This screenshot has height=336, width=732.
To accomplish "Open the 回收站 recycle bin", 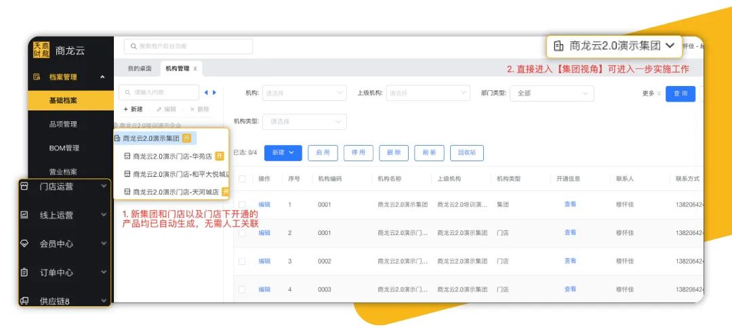I will [x=467, y=152].
